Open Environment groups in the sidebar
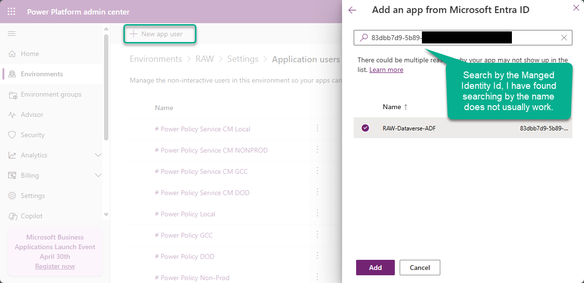The width and height of the screenshot is (584, 283). pyautogui.click(x=51, y=94)
